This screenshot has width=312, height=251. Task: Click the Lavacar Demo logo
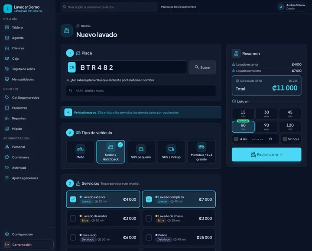point(8,9)
